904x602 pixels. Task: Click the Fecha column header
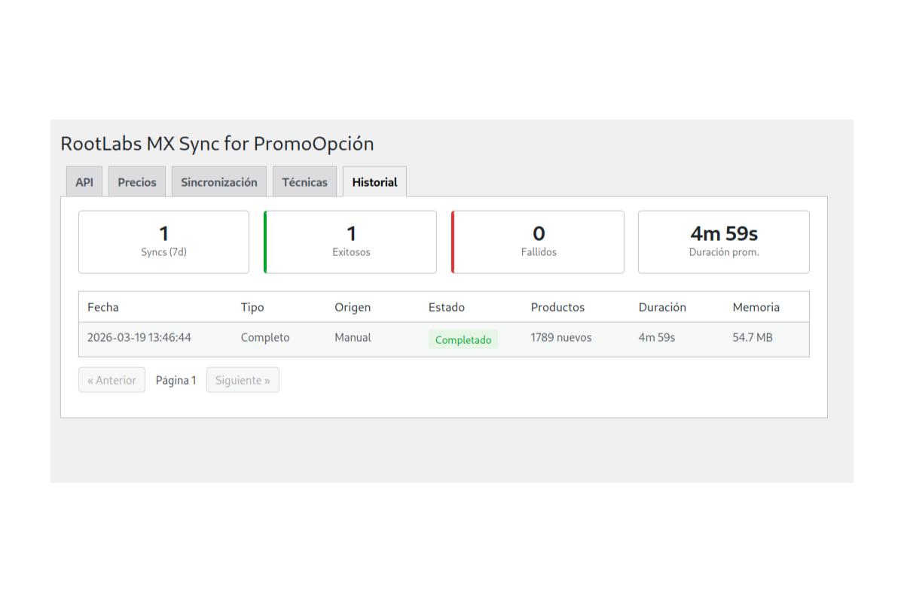click(x=103, y=307)
